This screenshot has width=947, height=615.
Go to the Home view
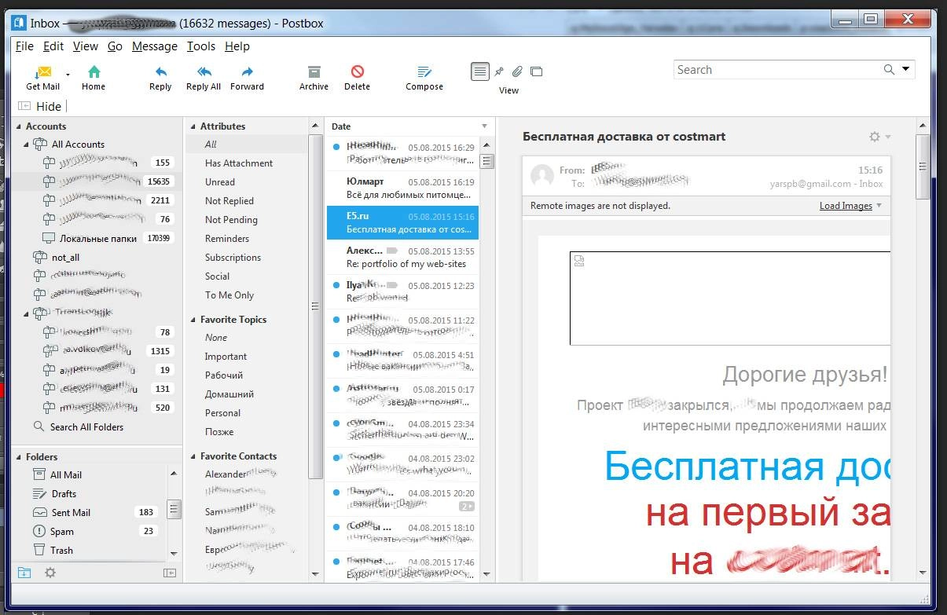[94, 78]
